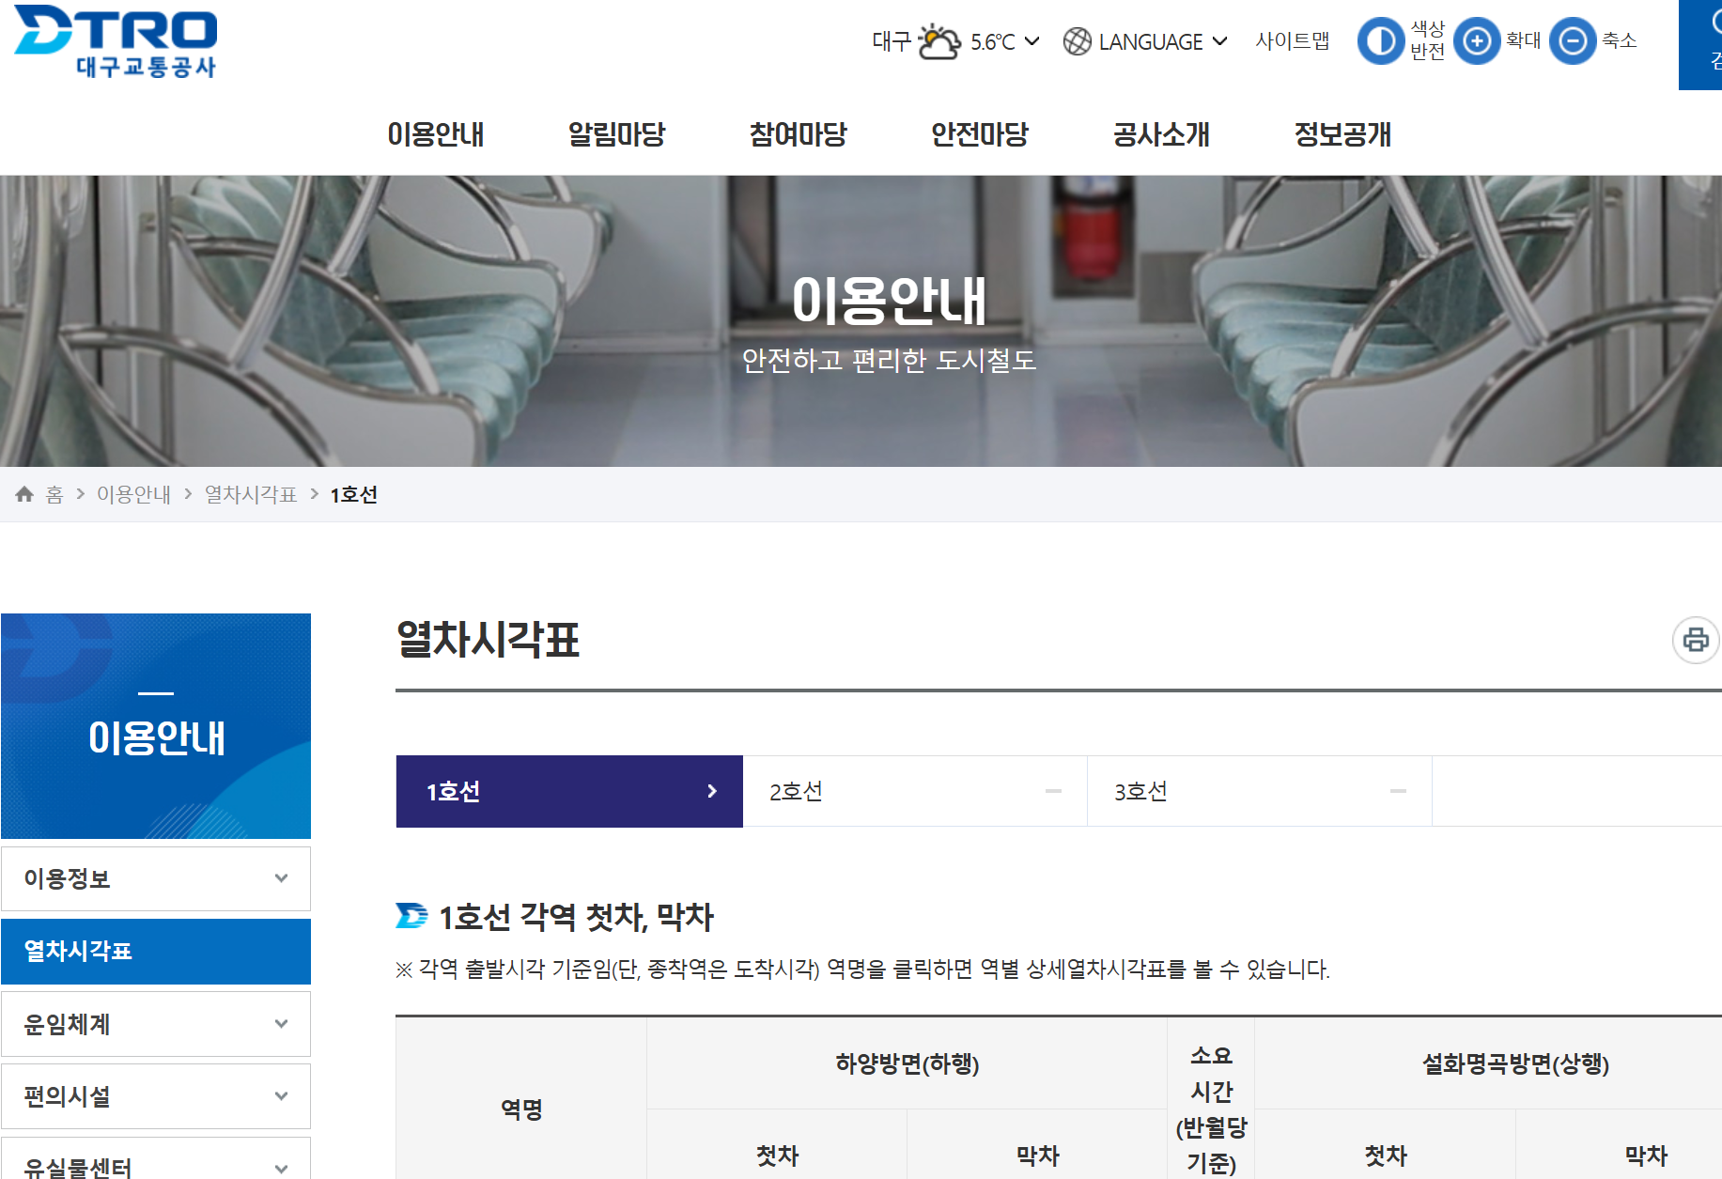Click the 열차시각표 breadcrumb link
1722x1179 pixels.
point(249,494)
